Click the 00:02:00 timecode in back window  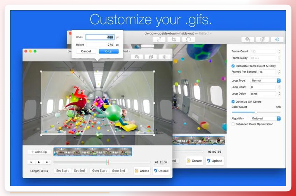(x=214, y=152)
